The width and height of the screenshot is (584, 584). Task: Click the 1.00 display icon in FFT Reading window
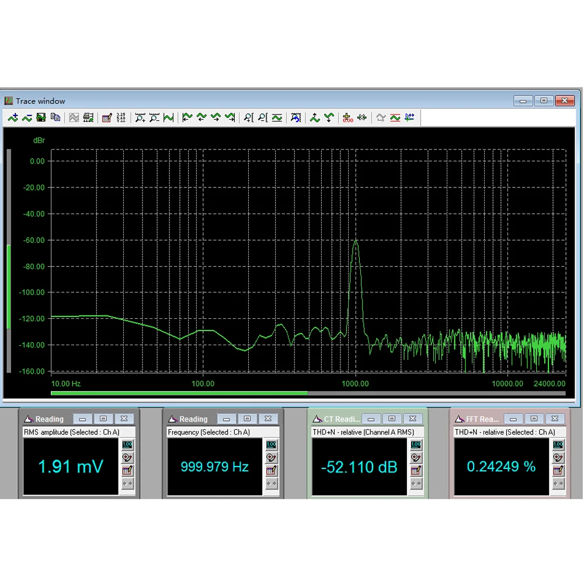click(x=558, y=444)
